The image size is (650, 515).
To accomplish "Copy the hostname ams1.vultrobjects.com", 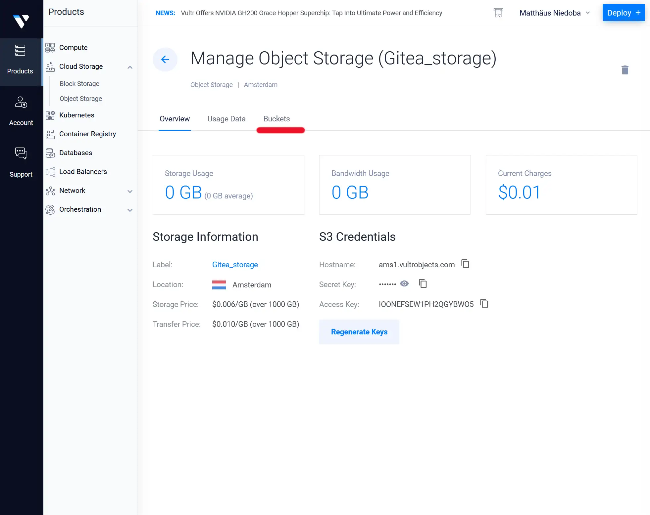I will (465, 264).
